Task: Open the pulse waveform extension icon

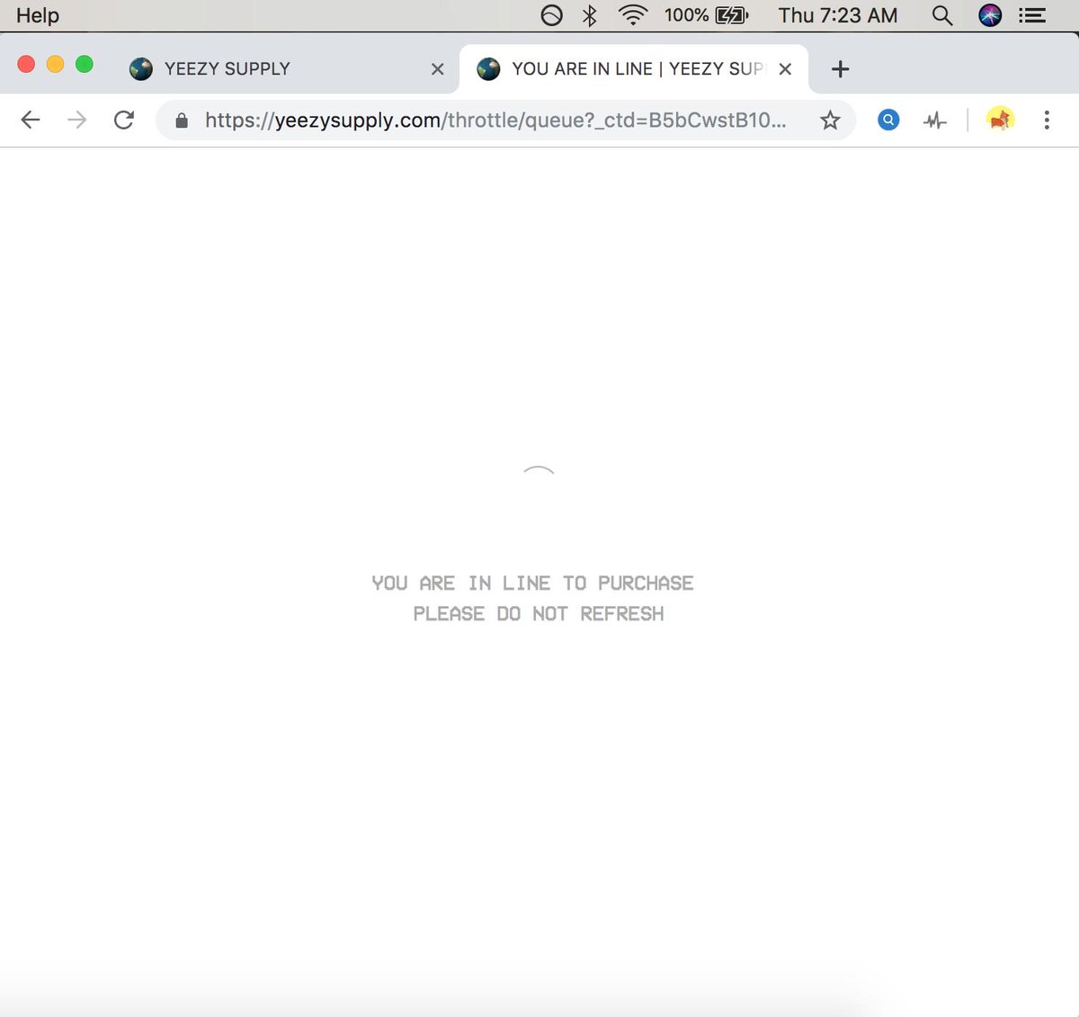Action: tap(935, 120)
